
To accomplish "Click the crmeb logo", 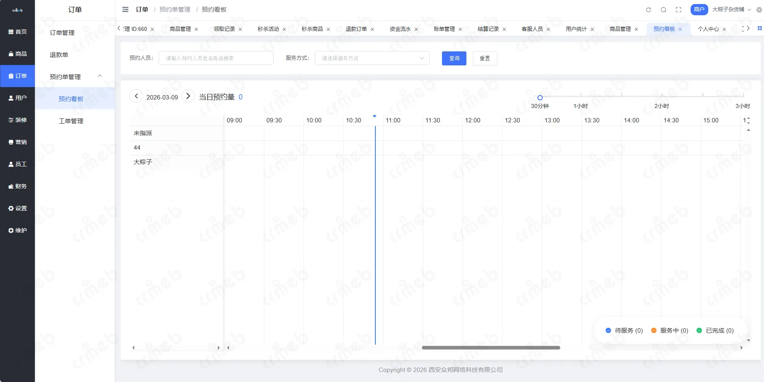I will point(17,10).
